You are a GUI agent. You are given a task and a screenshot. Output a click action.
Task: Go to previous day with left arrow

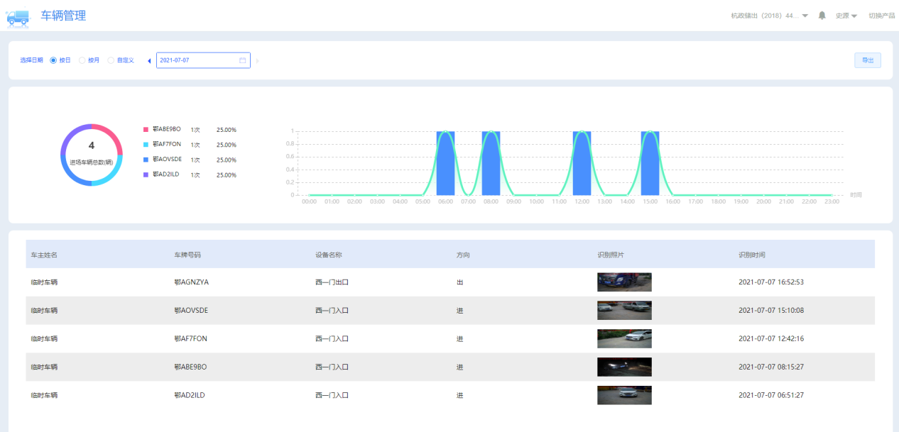pyautogui.click(x=149, y=61)
